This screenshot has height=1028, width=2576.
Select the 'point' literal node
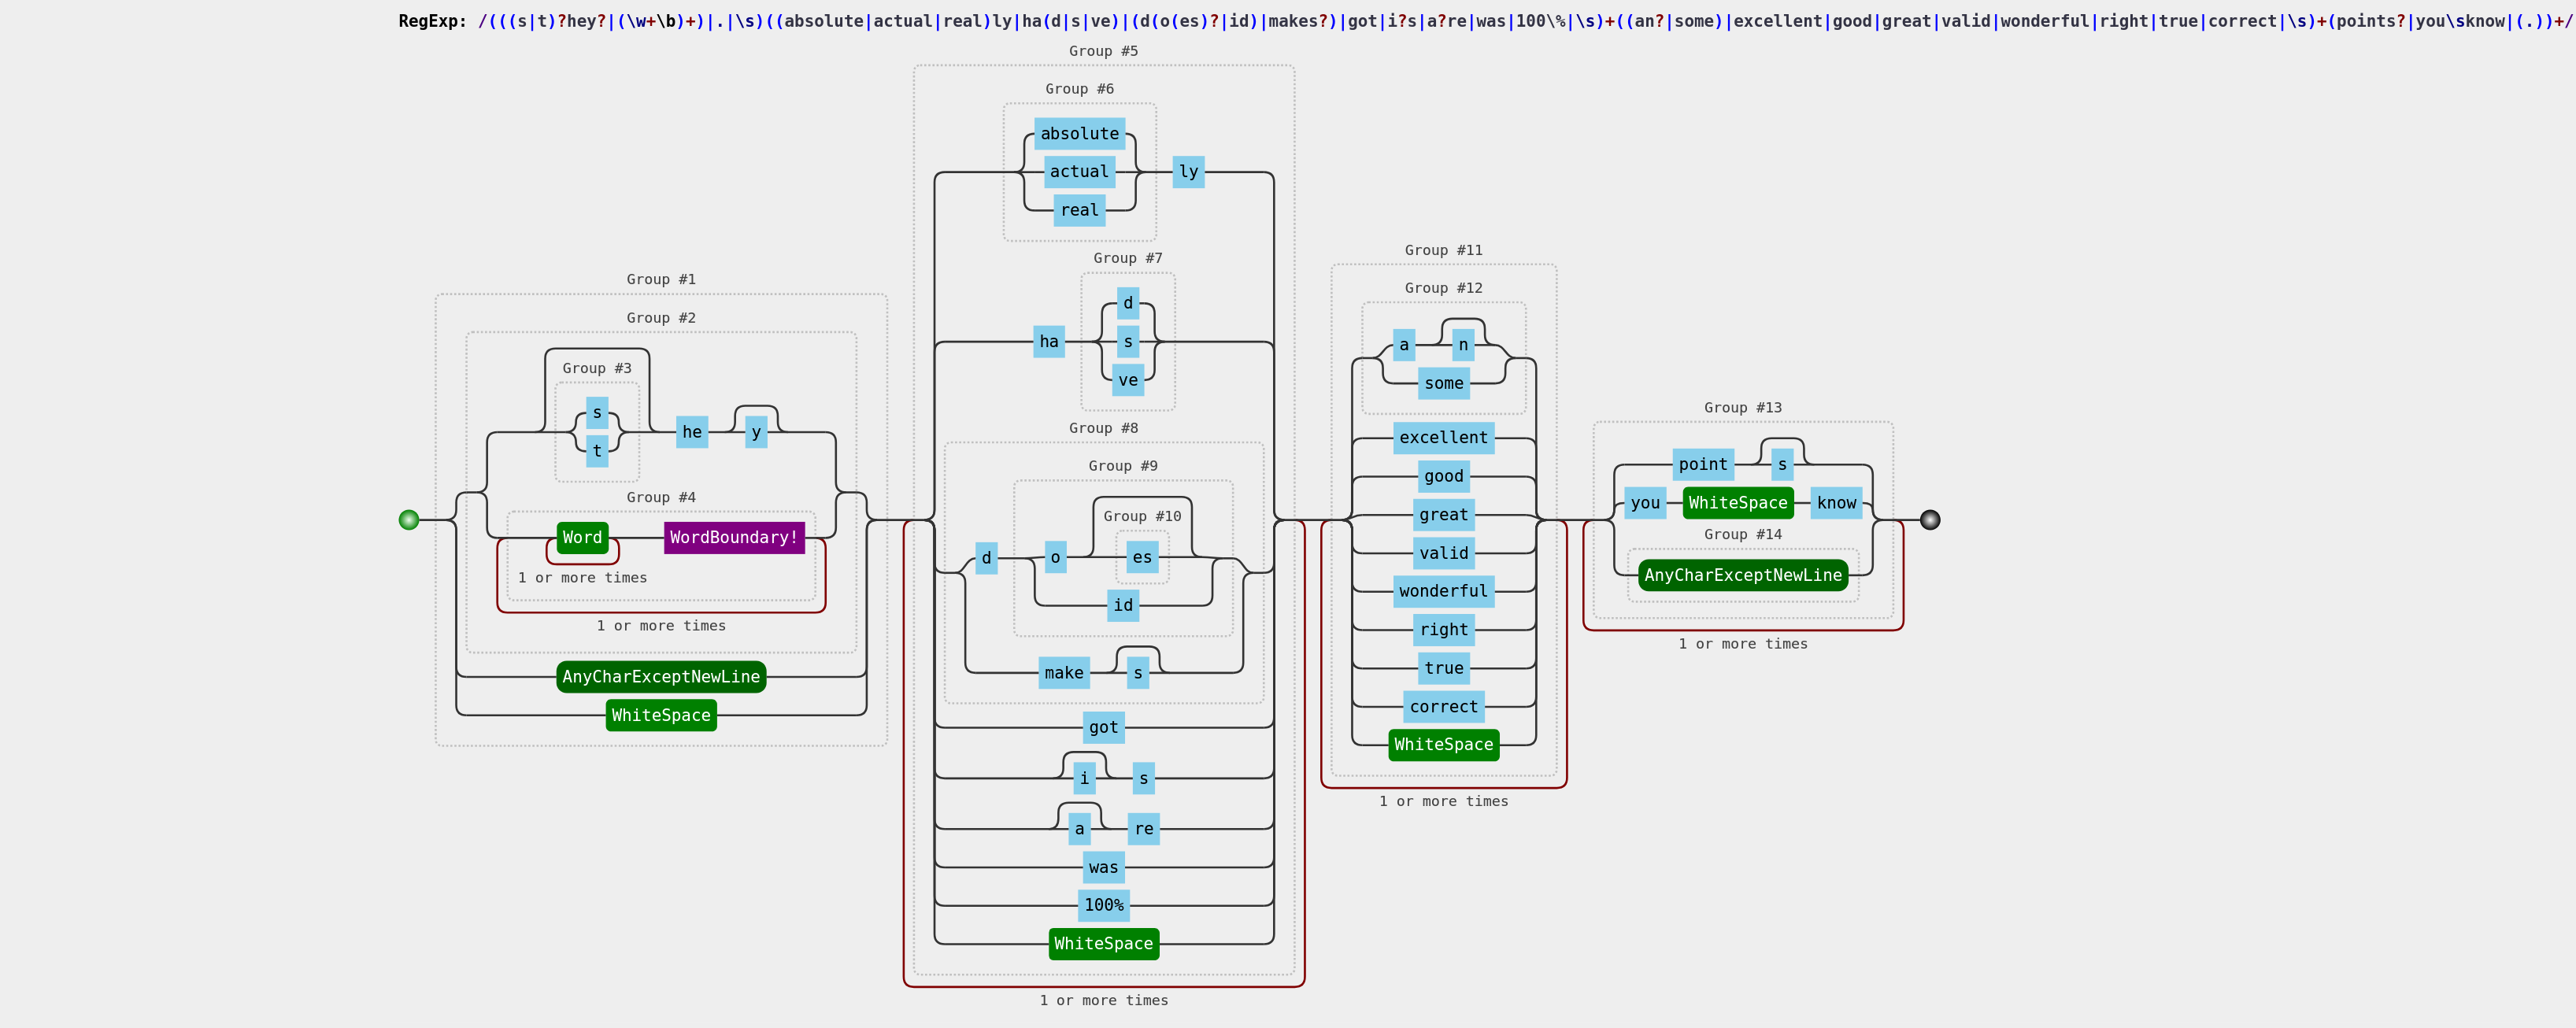pyautogui.click(x=1702, y=465)
